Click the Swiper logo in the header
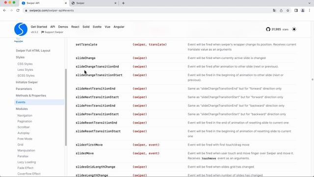The width and height of the screenshot is (314, 177). [x=21, y=29]
